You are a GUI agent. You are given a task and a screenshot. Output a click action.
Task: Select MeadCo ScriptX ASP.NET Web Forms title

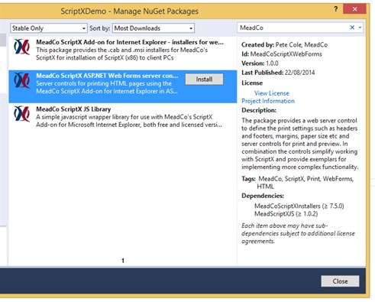point(107,76)
